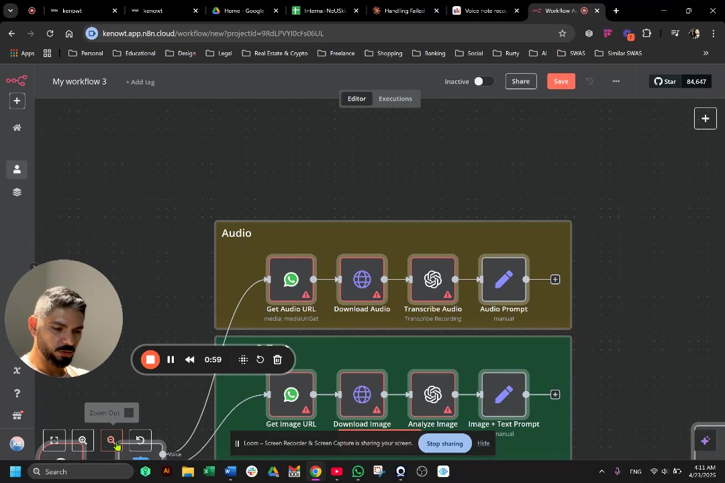The height and width of the screenshot is (483, 725).
Task: Click the Analyze Image OpenAI node
Action: click(433, 394)
